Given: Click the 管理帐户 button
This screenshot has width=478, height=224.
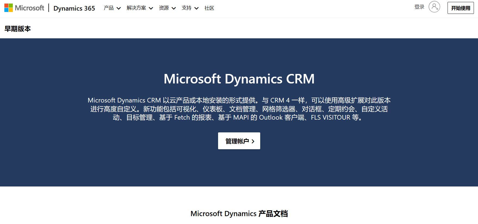Looking at the screenshot, I should (239, 141).
